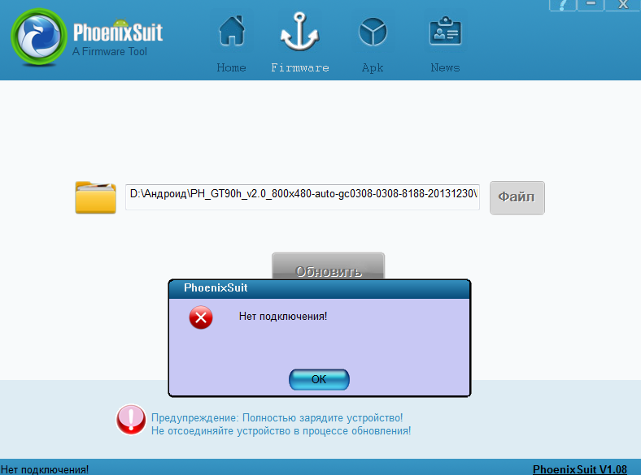
Task: Open the Apk cube icon
Action: click(x=373, y=32)
